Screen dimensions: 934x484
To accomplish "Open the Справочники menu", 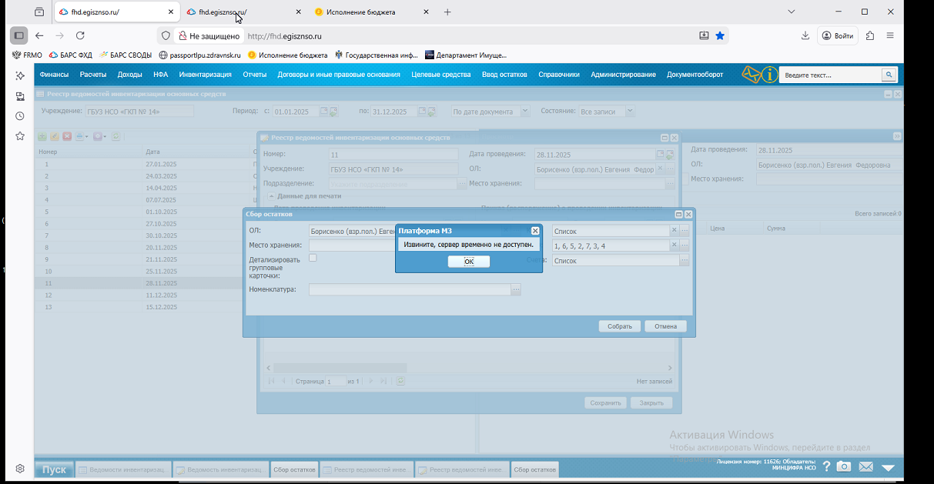I will tap(559, 75).
